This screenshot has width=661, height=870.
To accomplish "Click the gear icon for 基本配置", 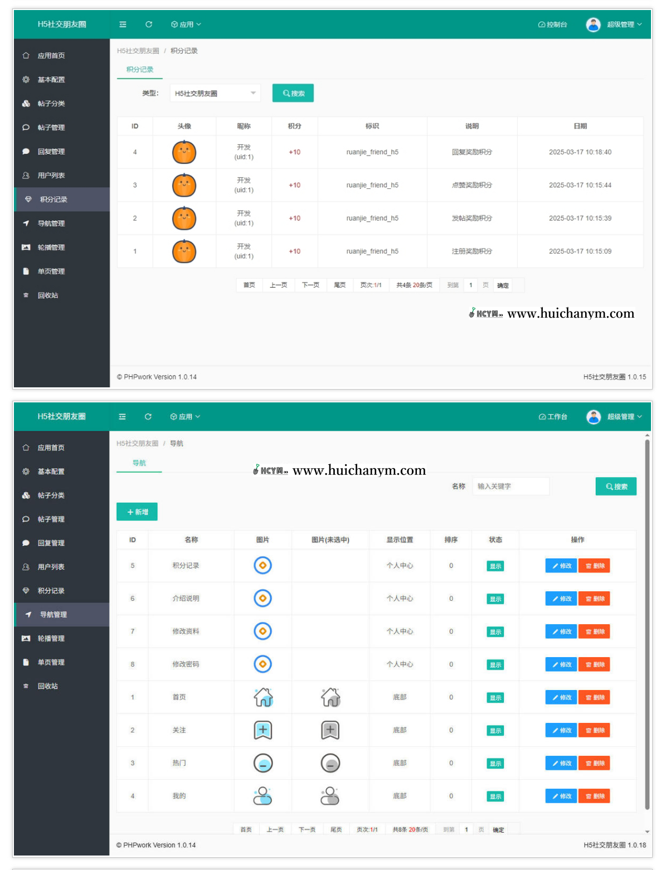I will [x=26, y=80].
